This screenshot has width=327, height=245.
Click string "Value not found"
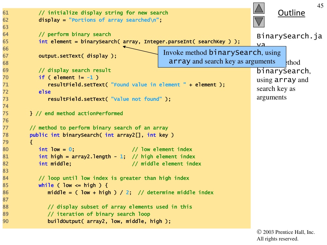tap(136, 99)
